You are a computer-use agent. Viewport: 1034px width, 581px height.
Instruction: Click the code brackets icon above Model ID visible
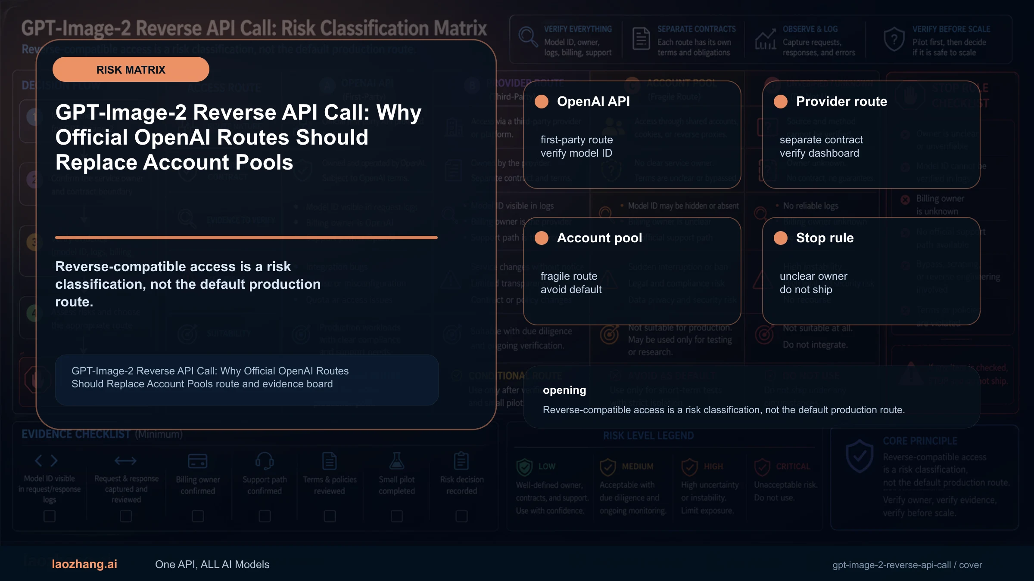47,461
